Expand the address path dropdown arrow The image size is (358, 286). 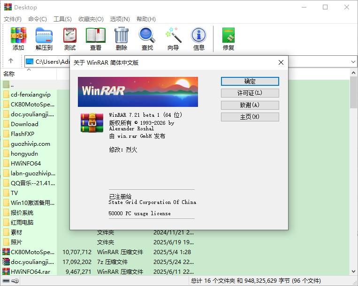(x=353, y=62)
